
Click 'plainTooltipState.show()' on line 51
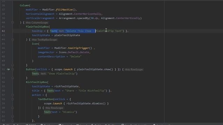(x=95, y=69)
